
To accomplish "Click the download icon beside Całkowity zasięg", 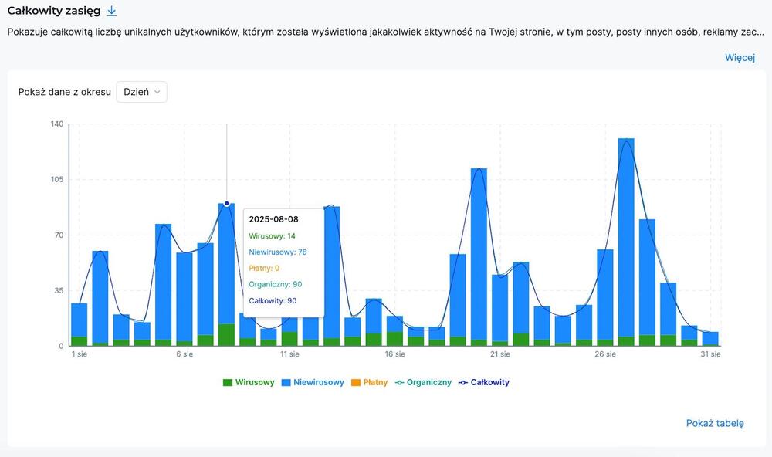I will coord(112,11).
